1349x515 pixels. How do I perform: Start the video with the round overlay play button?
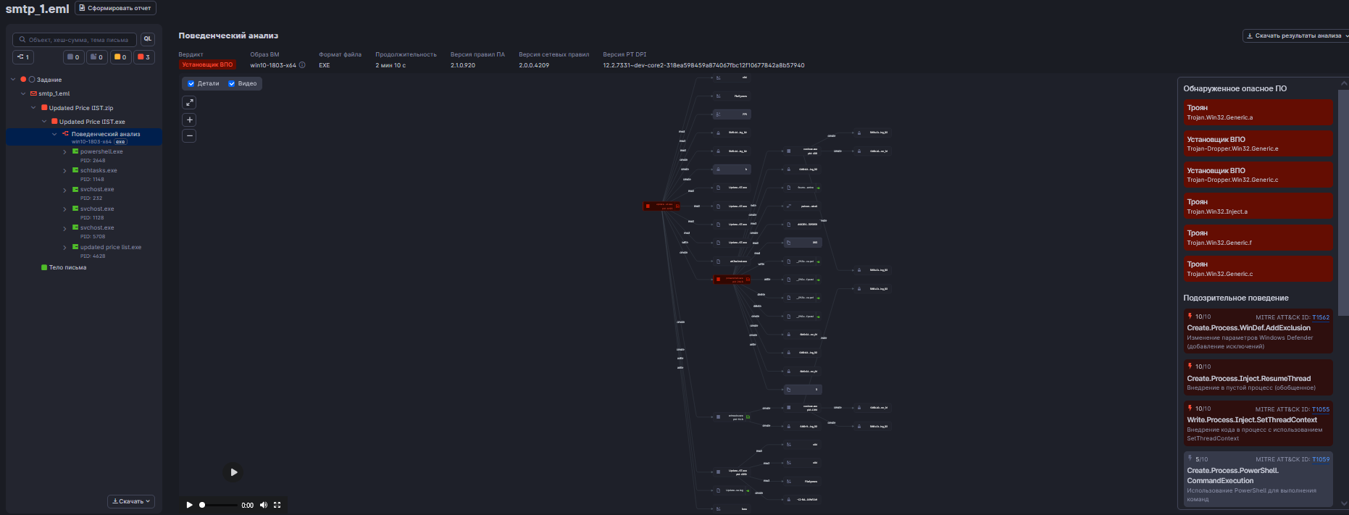233,472
